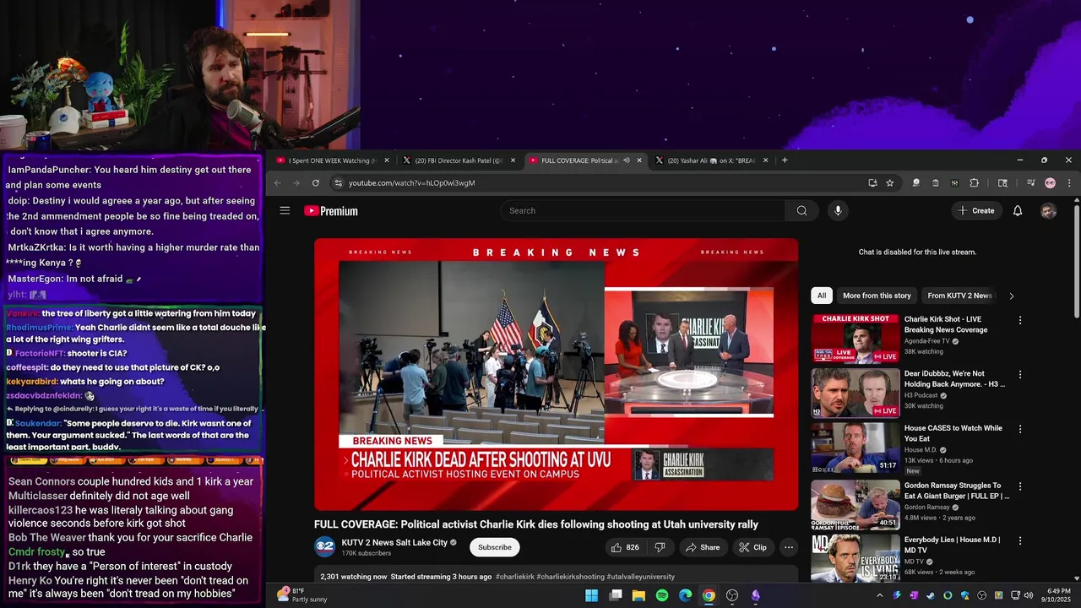Open options for House CASES video
1081x608 pixels.
(1020, 429)
